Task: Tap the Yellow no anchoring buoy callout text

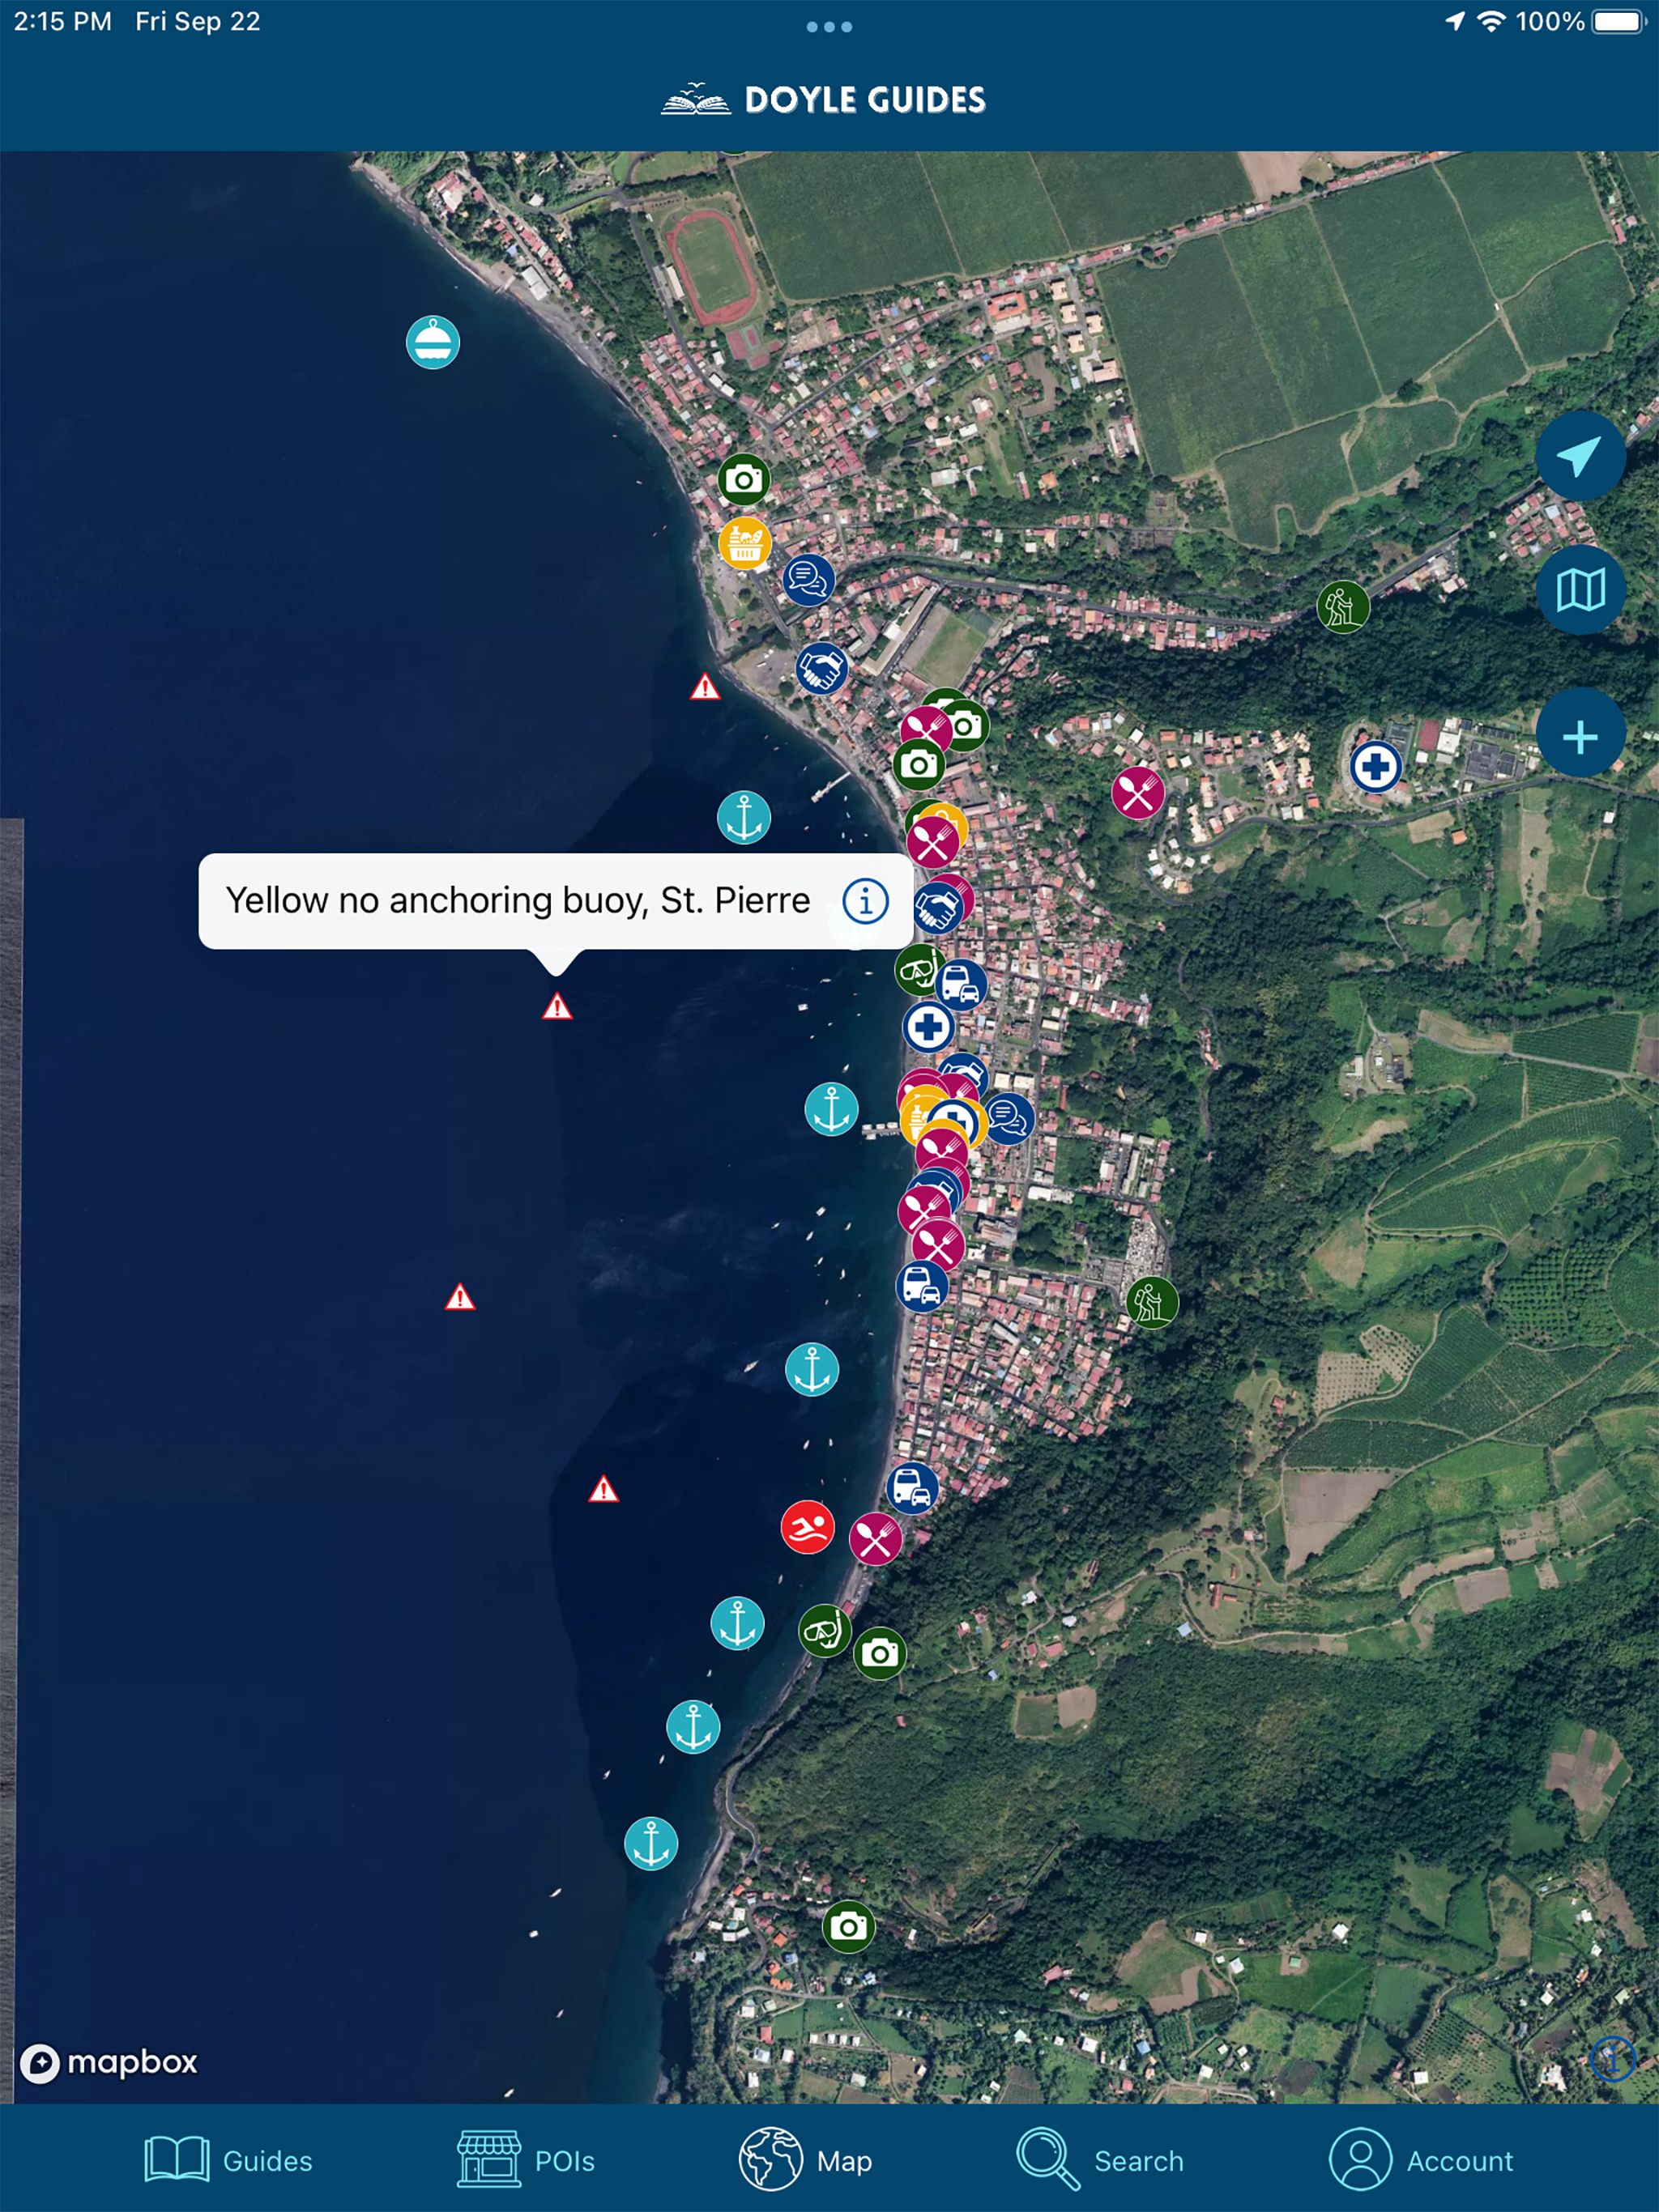Action: coord(518,901)
